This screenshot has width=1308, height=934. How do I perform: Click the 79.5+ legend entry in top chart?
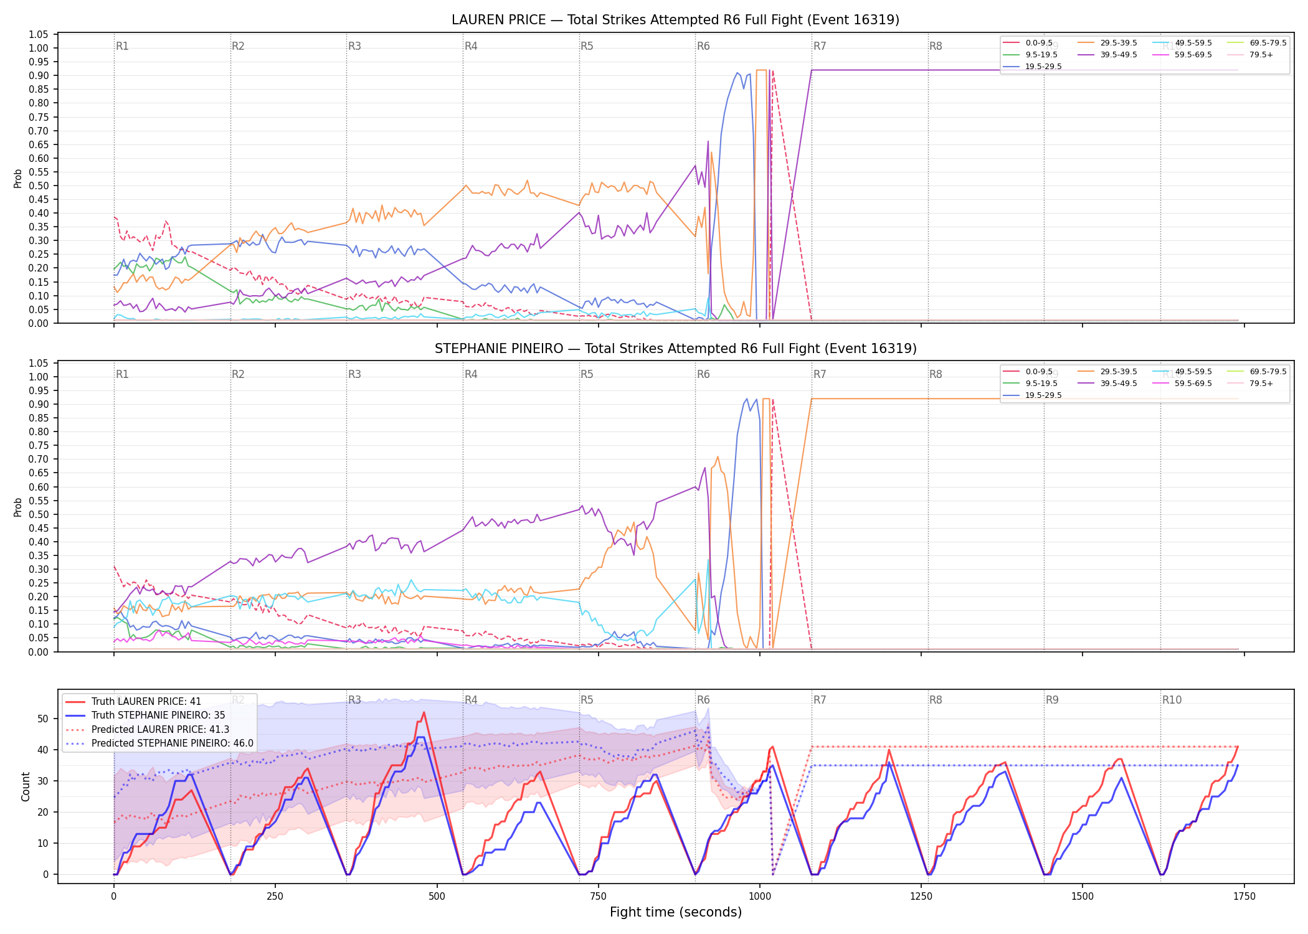1250,55
